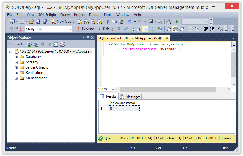Close the Object Explorer panel
The height and width of the screenshot is (156, 243).
point(93,38)
